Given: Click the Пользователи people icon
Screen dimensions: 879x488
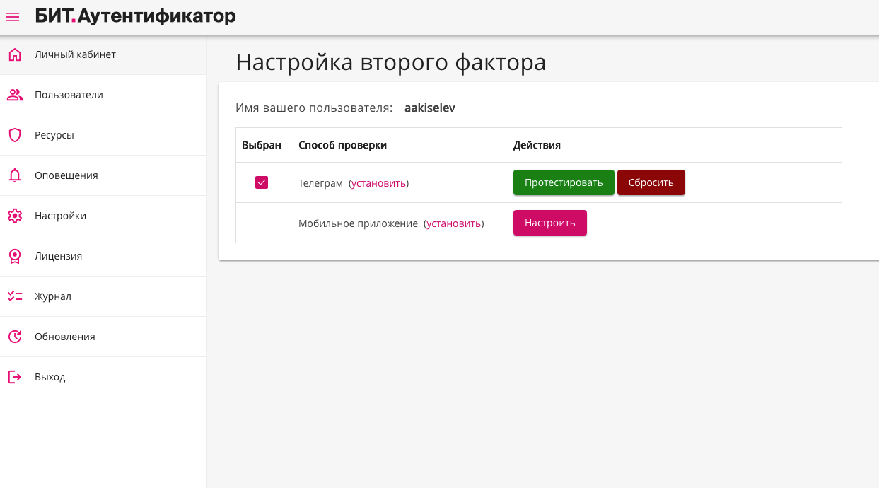Looking at the screenshot, I should 15,95.
